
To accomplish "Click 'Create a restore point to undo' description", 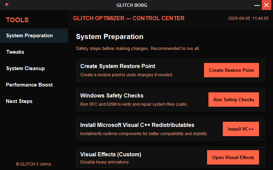I will [126, 75].
